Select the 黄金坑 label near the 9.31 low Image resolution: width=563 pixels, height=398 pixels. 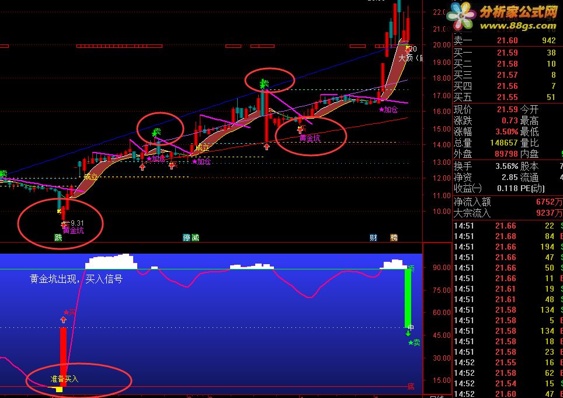(x=73, y=231)
